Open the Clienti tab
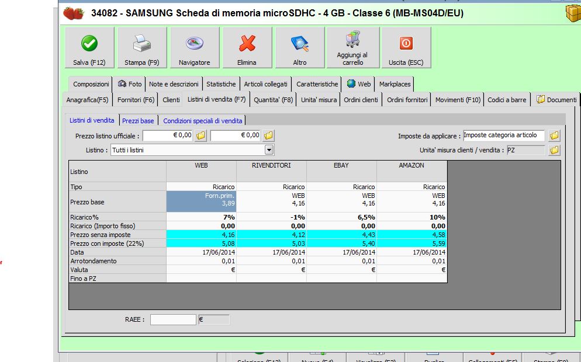 [x=171, y=100]
